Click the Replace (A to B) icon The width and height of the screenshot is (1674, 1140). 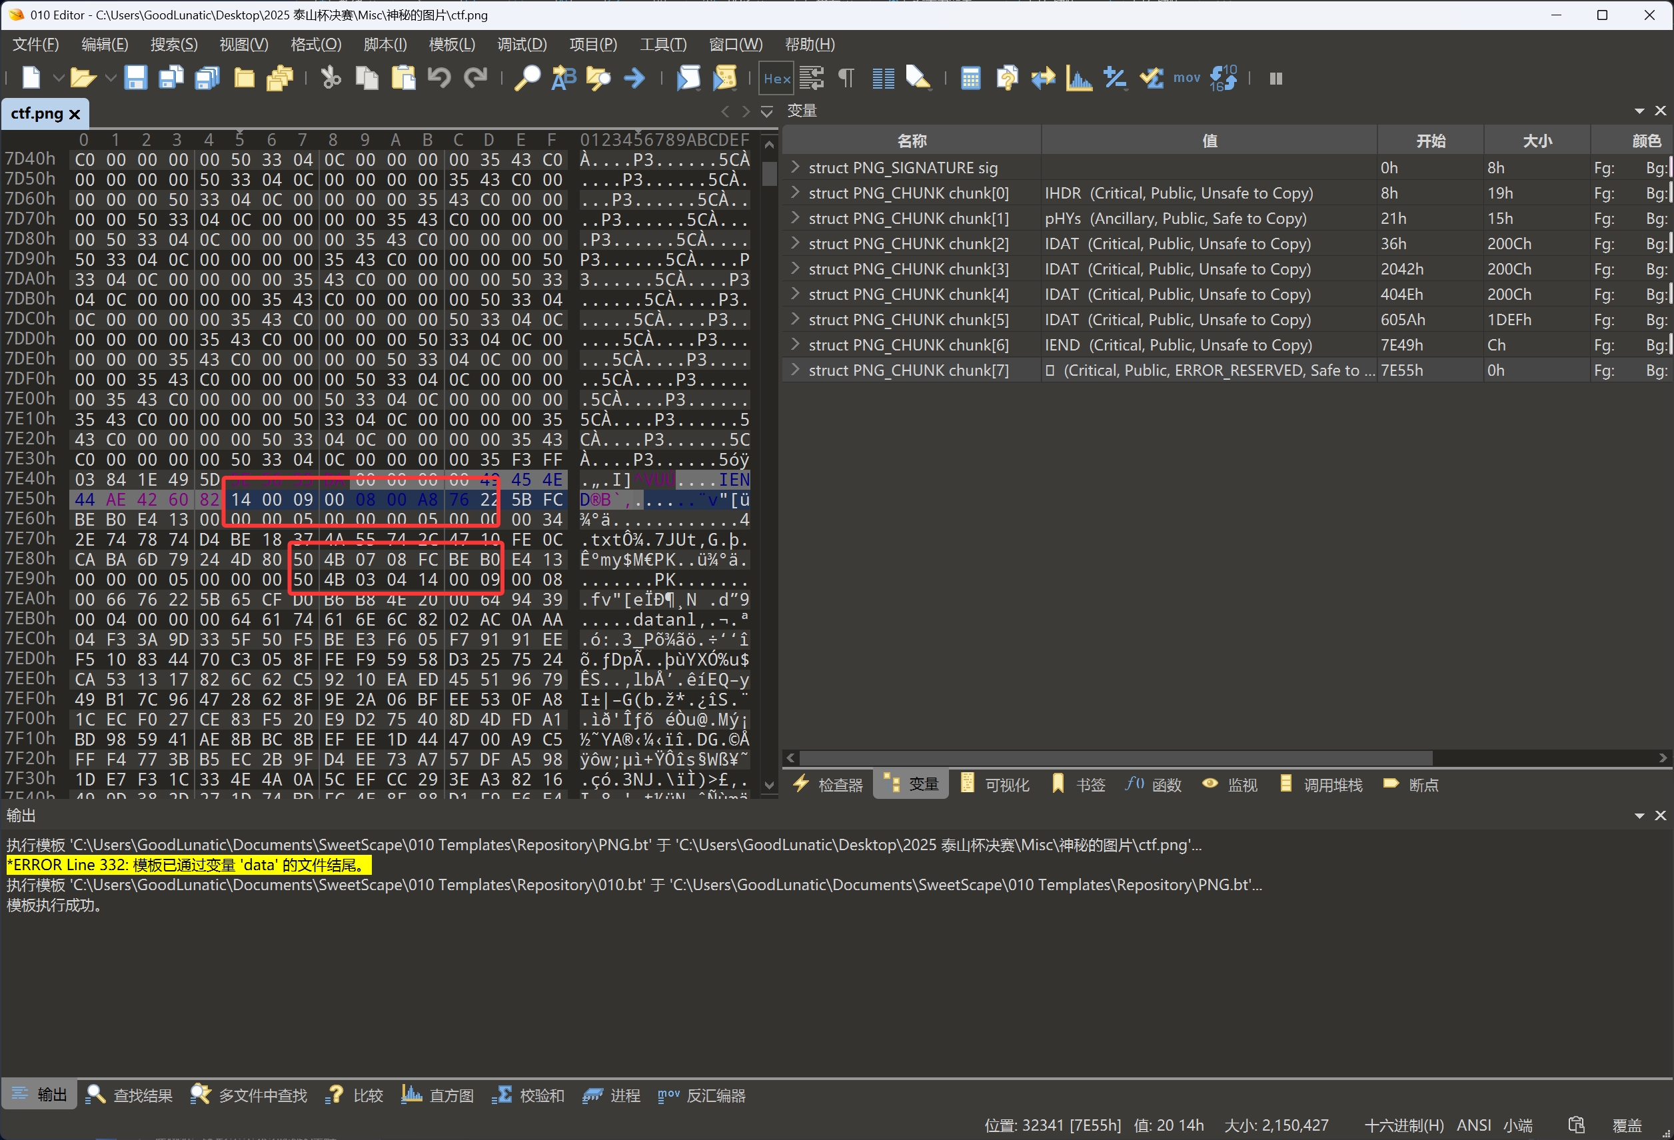point(563,78)
